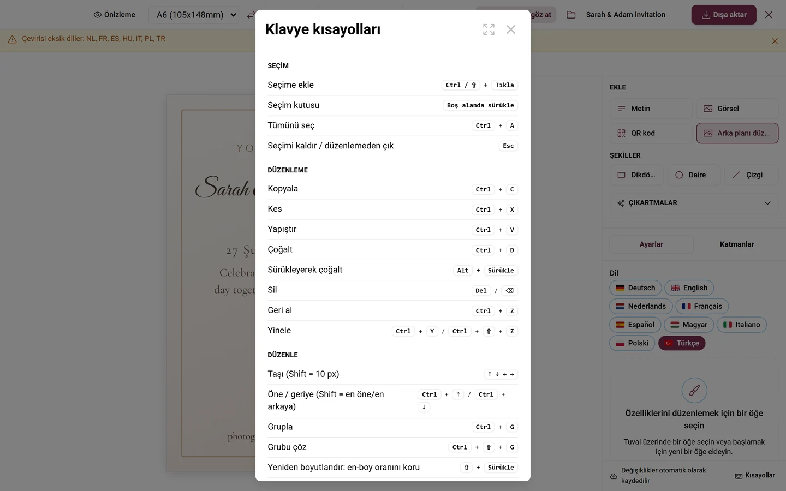Open the Önizleme preview
The image size is (786, 491).
point(115,15)
